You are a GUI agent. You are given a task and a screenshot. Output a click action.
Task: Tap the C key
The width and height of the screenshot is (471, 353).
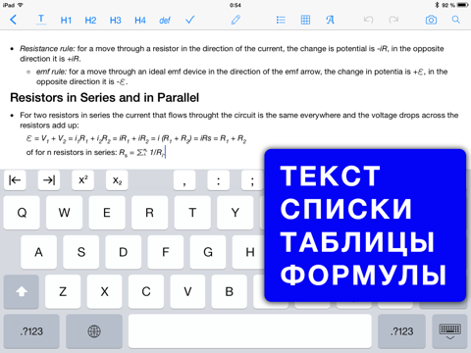click(146, 291)
